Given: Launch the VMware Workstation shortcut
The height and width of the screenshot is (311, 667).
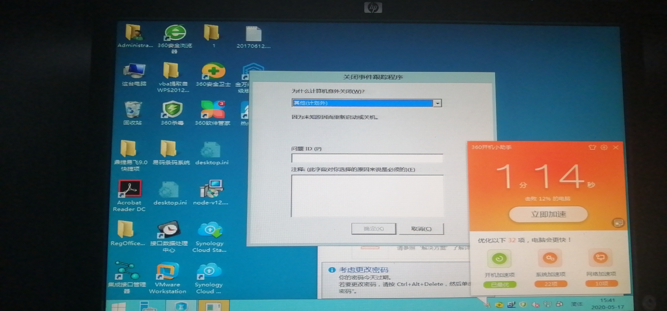Looking at the screenshot, I should [167, 278].
